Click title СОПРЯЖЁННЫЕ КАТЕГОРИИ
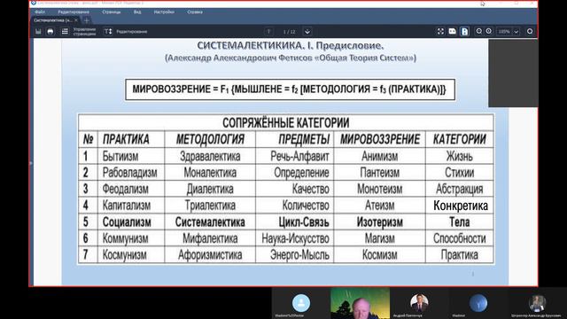This screenshot has height=319, width=567. [x=285, y=123]
